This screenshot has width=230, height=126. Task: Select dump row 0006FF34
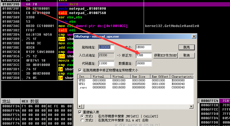[x=11, y=106]
